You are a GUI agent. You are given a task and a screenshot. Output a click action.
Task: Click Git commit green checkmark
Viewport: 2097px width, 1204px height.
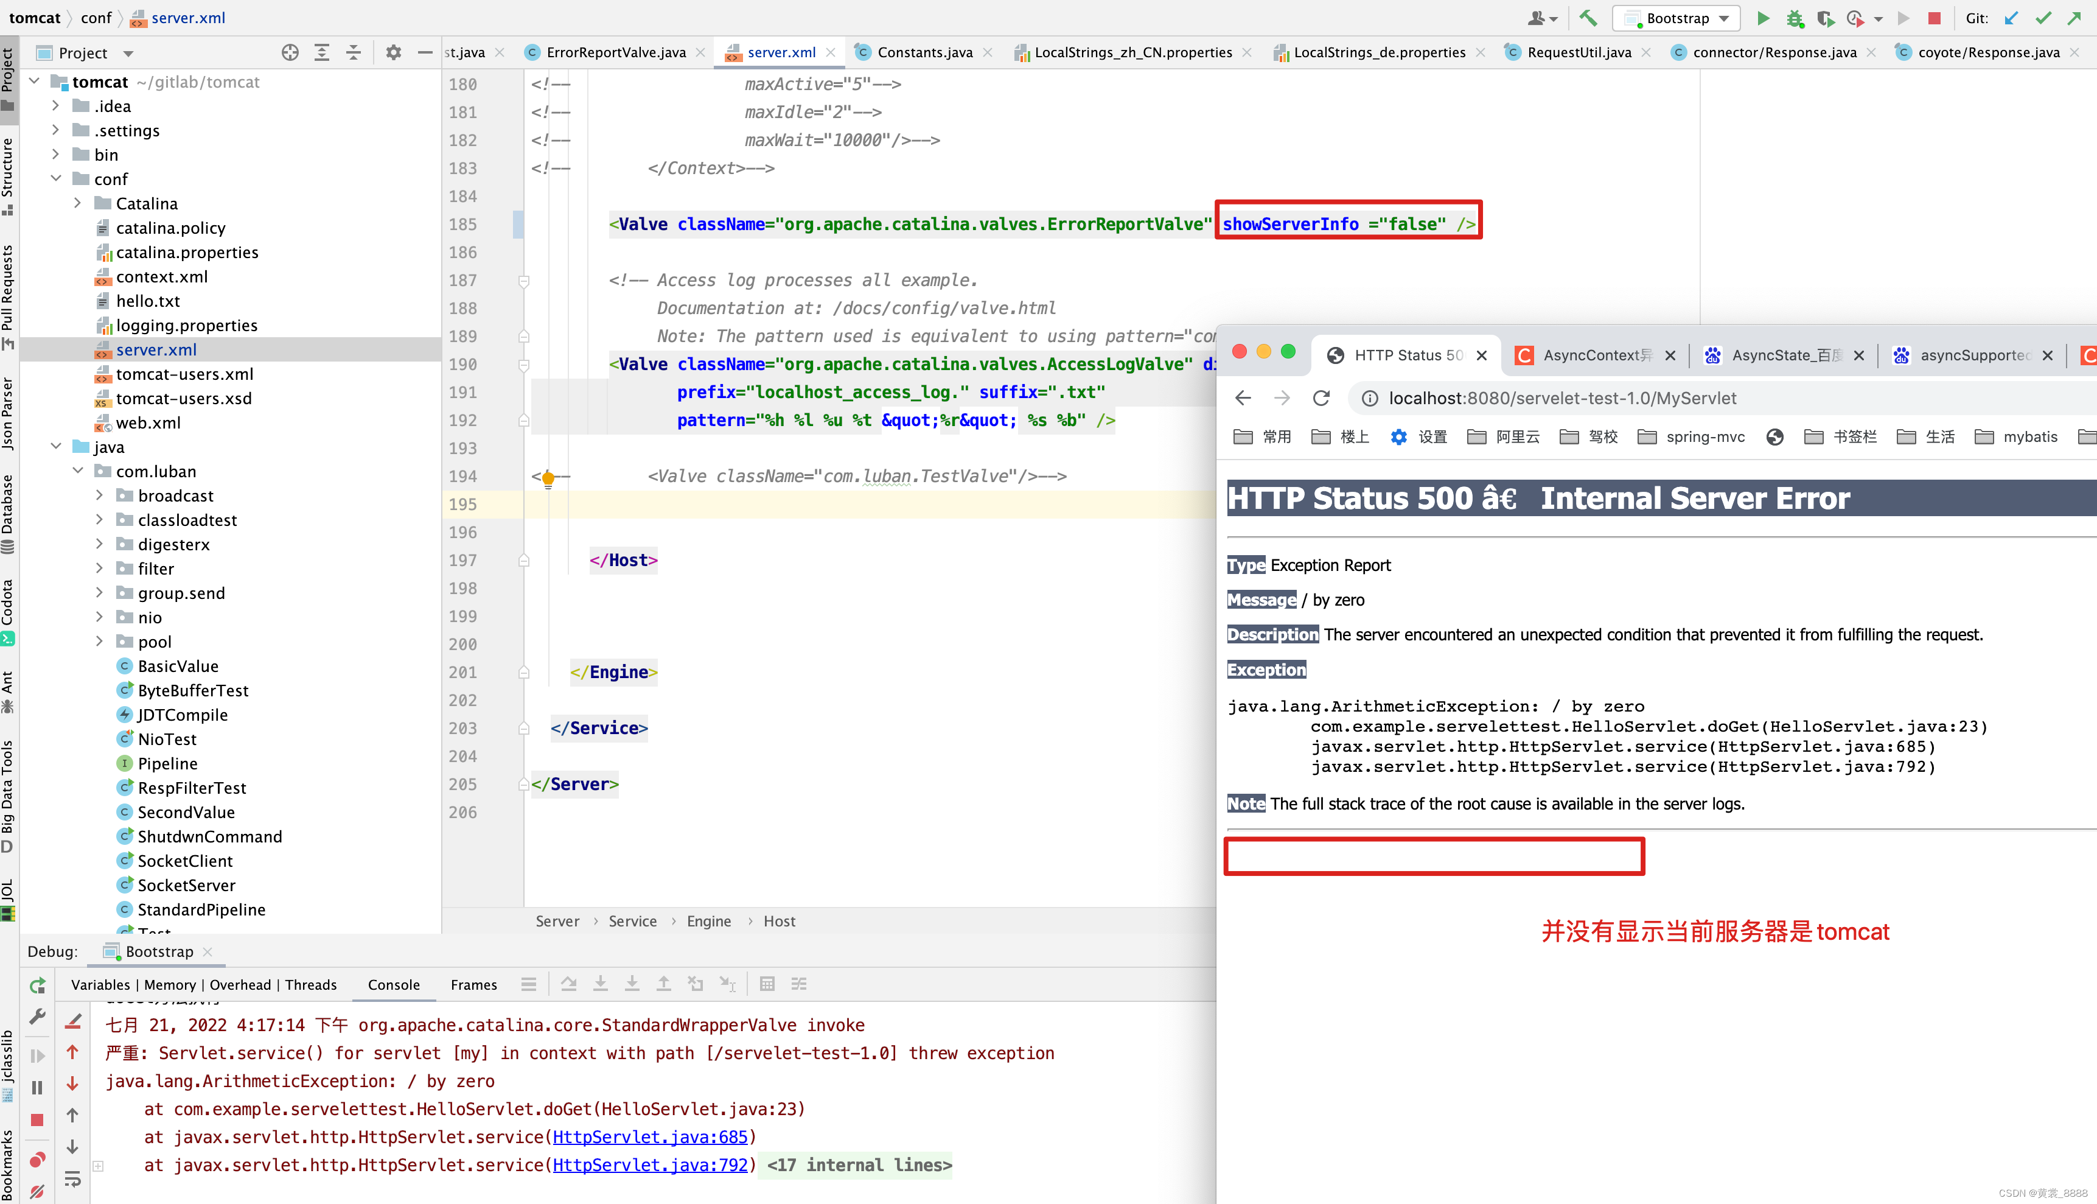click(x=2043, y=18)
